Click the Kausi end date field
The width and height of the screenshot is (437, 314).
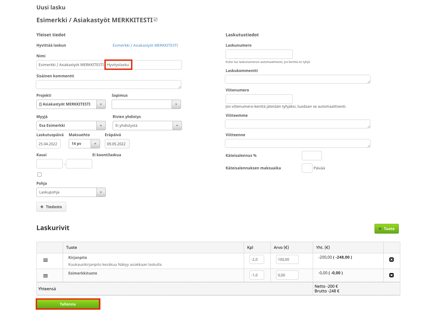[79, 164]
